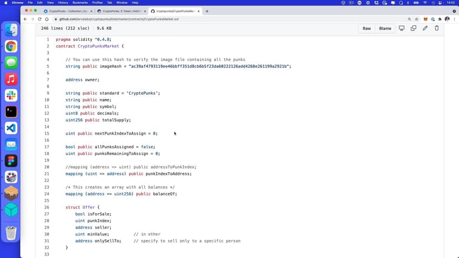Launch Visual Studio Code from the dock
This screenshot has height=258, width=459.
[x=11, y=128]
